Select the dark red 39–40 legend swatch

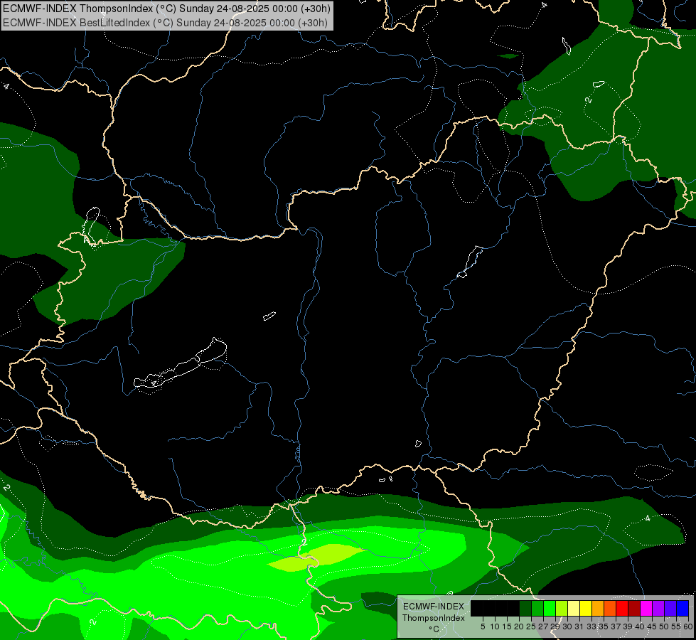(x=634, y=608)
